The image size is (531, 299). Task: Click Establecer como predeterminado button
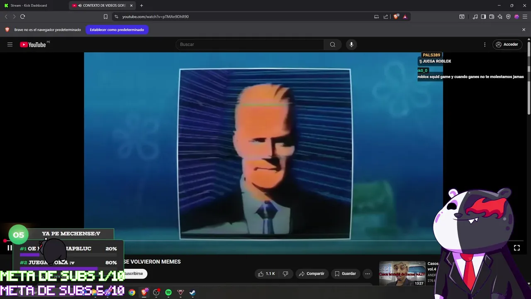tap(117, 30)
